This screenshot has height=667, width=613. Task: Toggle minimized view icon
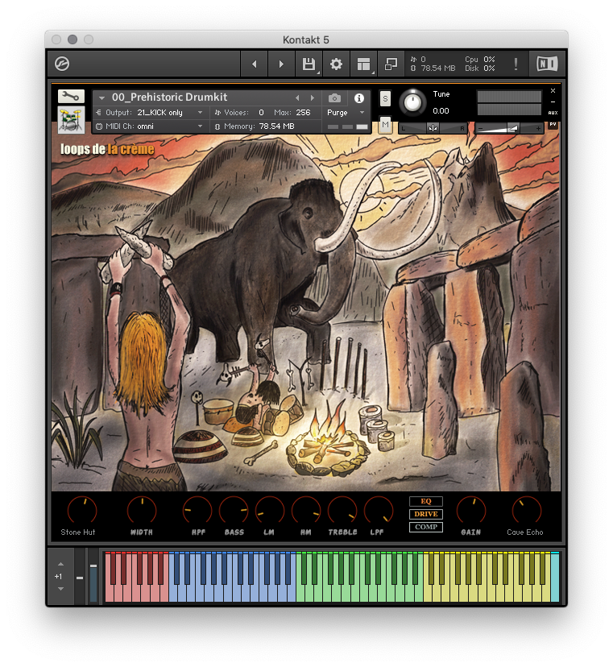[391, 64]
